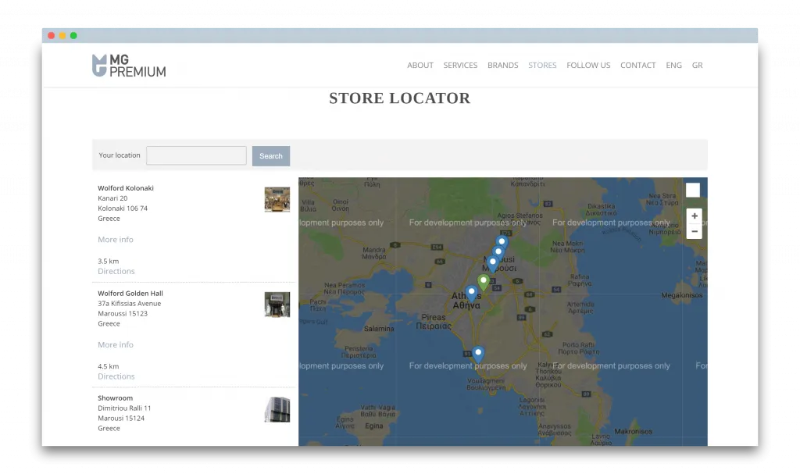The image size is (800, 474).
Task: Switch to the BRANDS page
Action: click(x=502, y=66)
